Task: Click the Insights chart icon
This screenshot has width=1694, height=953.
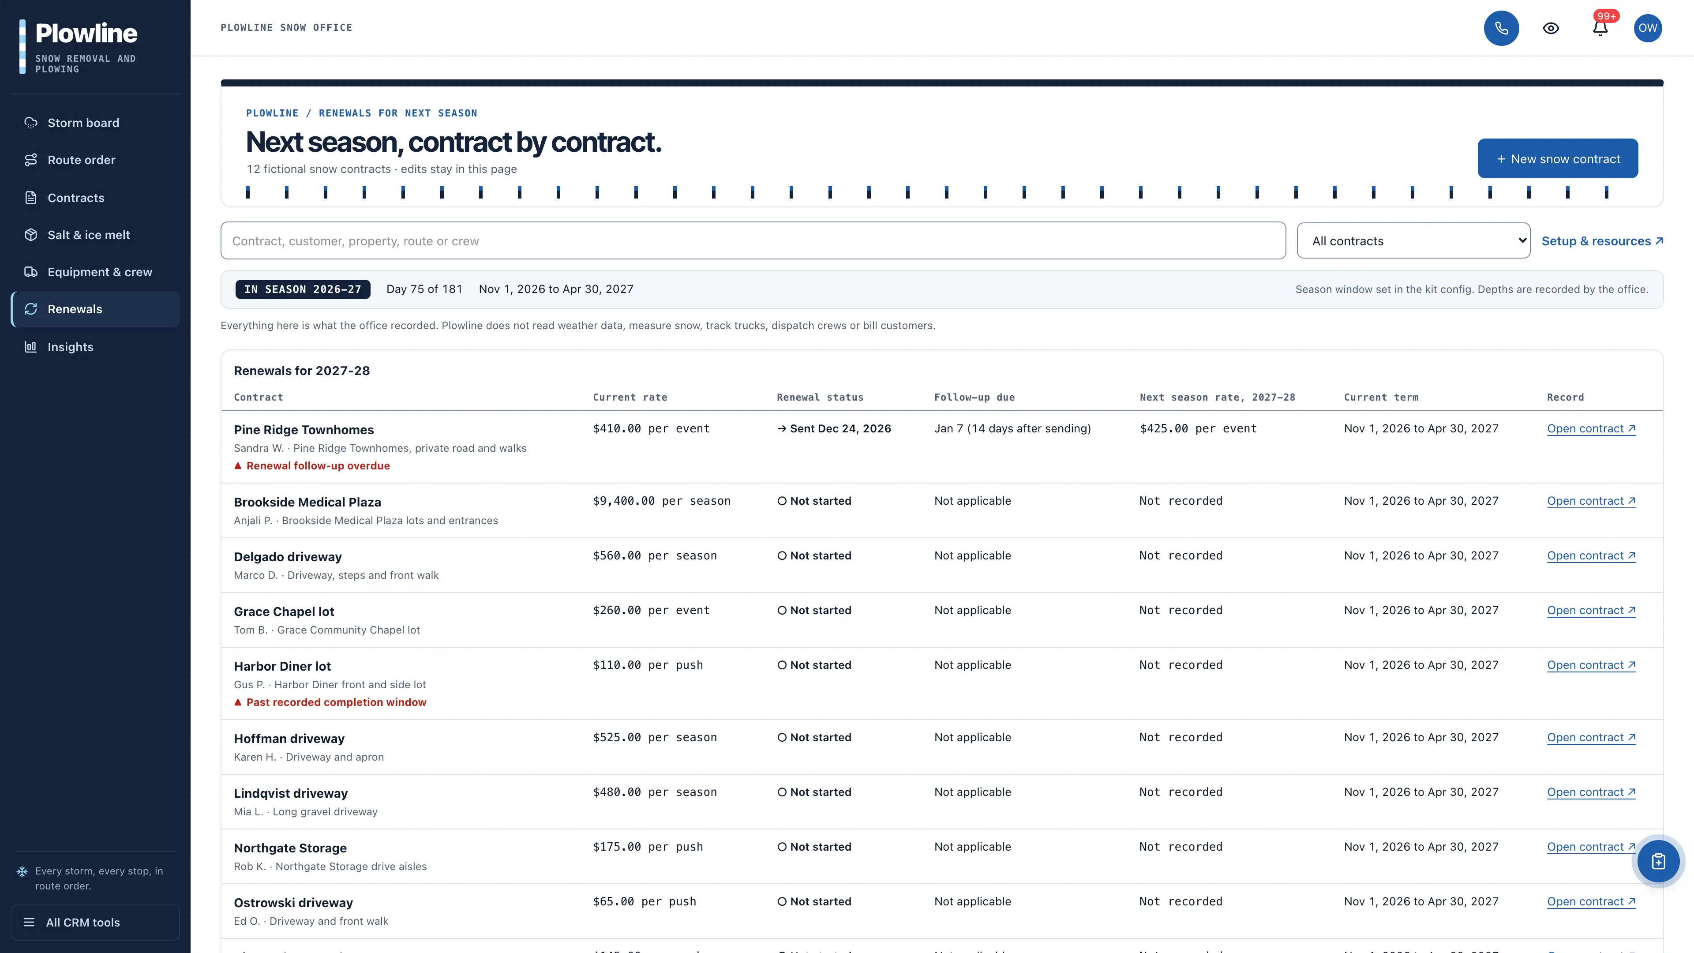Action: pyautogui.click(x=31, y=347)
